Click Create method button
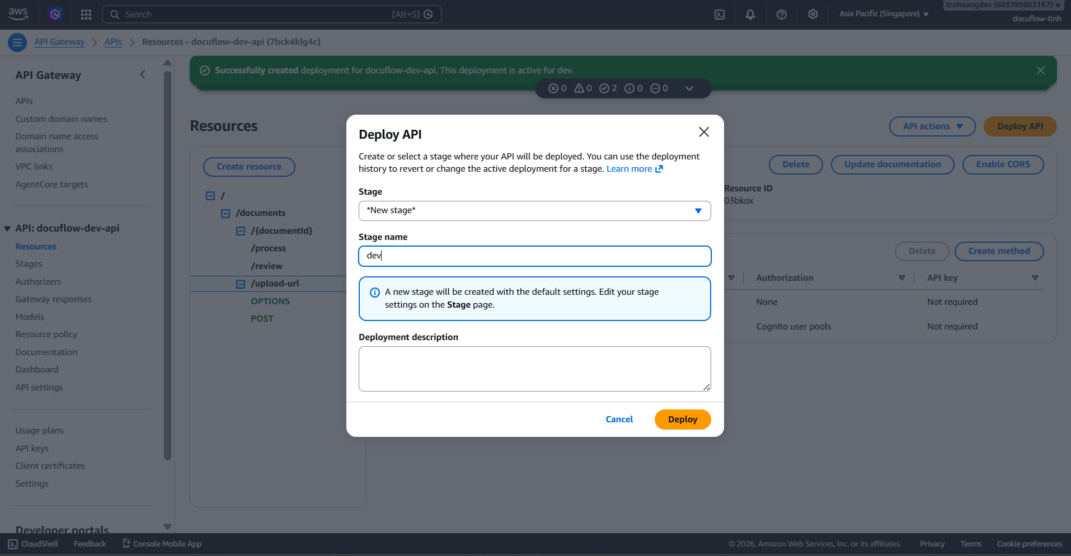The width and height of the screenshot is (1071, 556). 999,251
